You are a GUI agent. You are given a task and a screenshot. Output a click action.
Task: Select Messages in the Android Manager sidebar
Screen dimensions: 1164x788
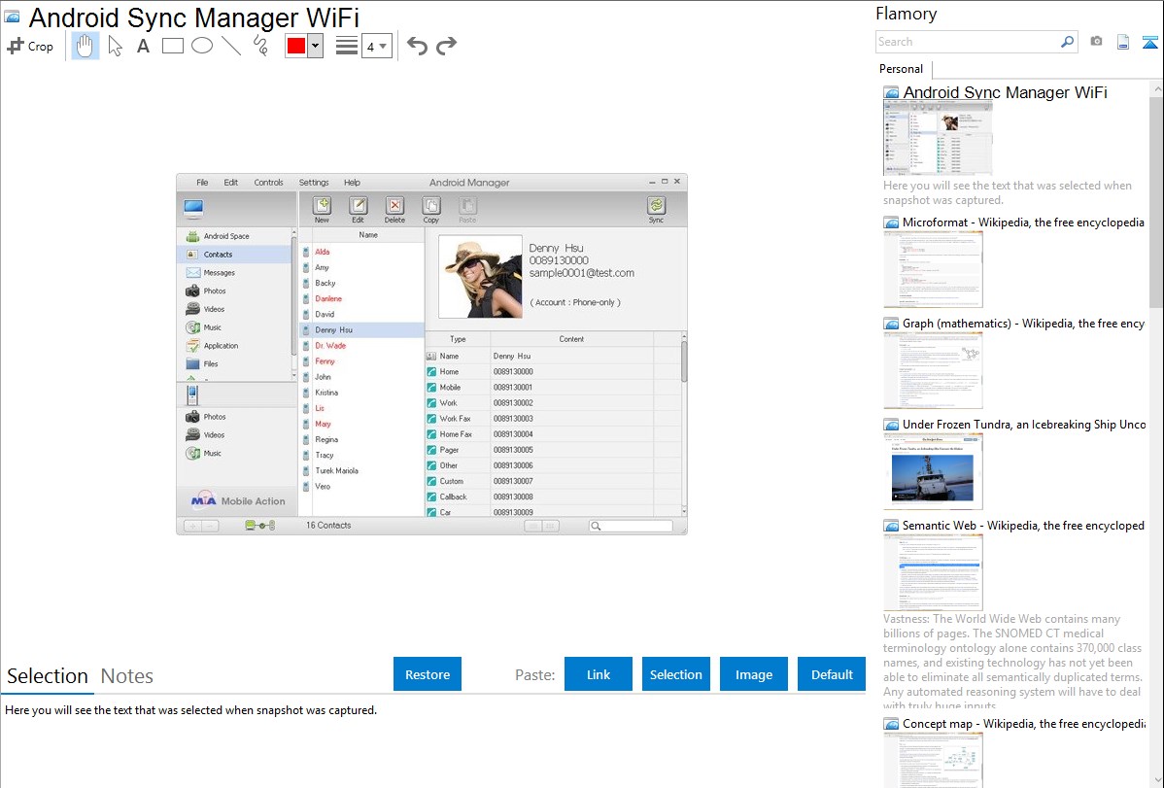click(236, 273)
